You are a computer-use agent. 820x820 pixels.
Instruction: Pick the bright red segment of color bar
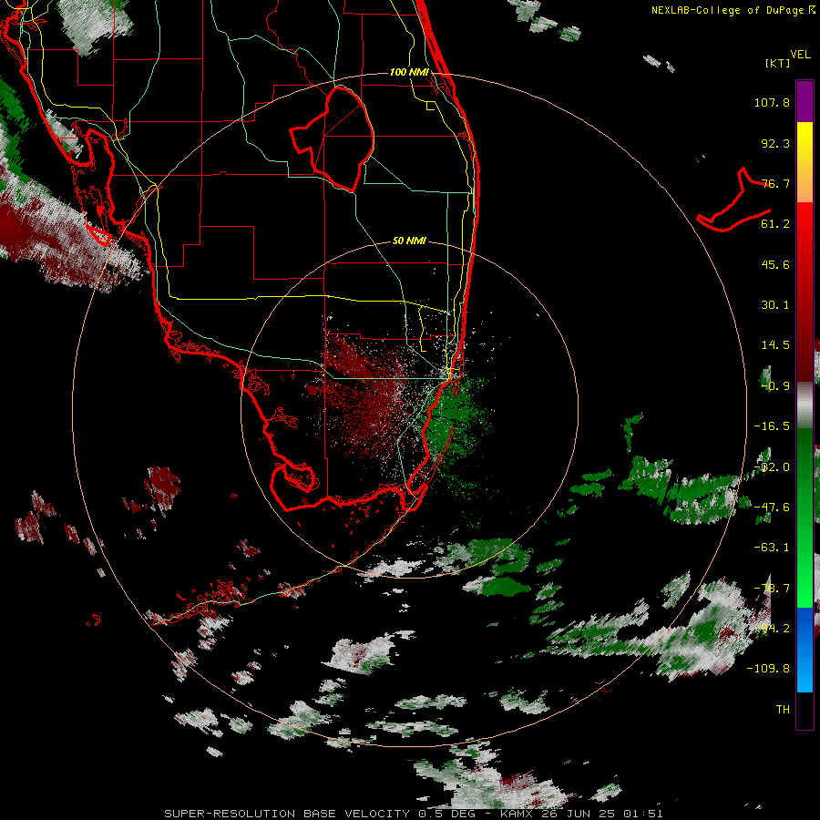(x=805, y=225)
